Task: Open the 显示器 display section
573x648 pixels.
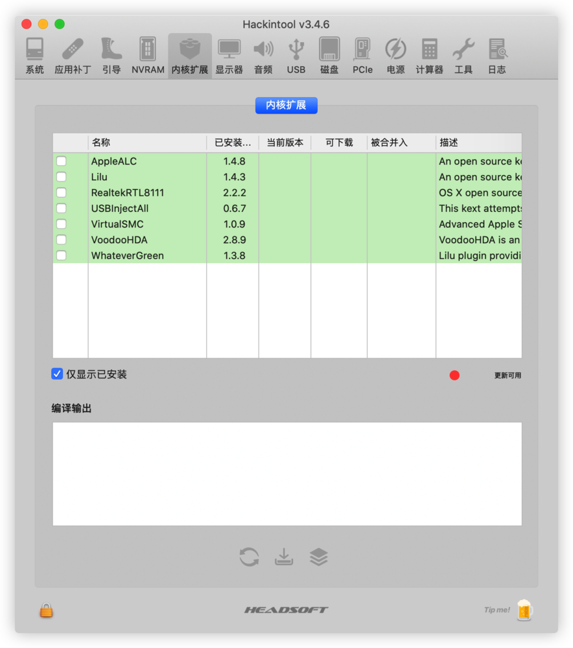Action: coord(229,56)
